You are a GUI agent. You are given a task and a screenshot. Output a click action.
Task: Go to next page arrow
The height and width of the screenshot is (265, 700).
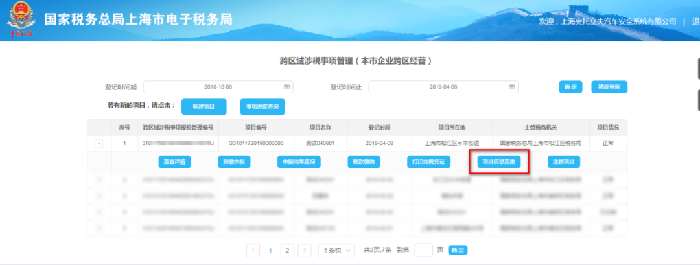click(x=305, y=250)
